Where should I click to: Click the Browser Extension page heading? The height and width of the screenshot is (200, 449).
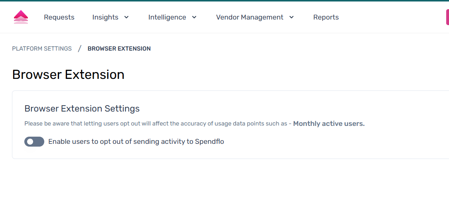click(x=68, y=75)
